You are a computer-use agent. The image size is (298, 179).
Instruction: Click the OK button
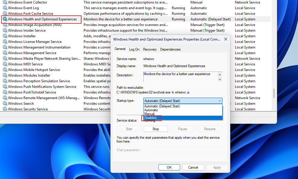169,167
